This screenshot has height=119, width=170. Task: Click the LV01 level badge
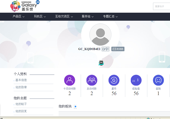106,49
